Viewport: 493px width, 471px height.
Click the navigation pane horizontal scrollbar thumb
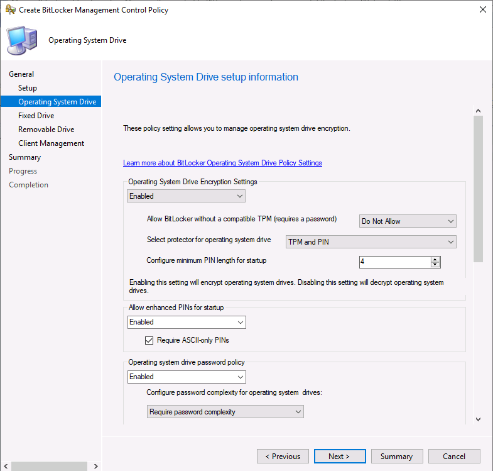click(x=50, y=466)
